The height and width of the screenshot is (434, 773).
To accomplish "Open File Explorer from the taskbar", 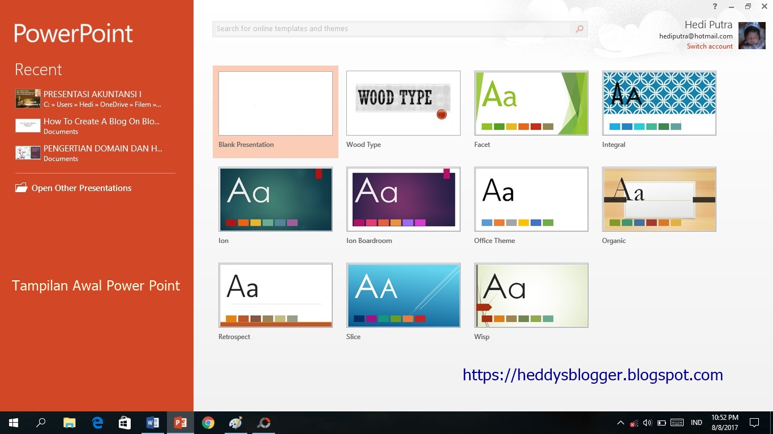I will 69,423.
